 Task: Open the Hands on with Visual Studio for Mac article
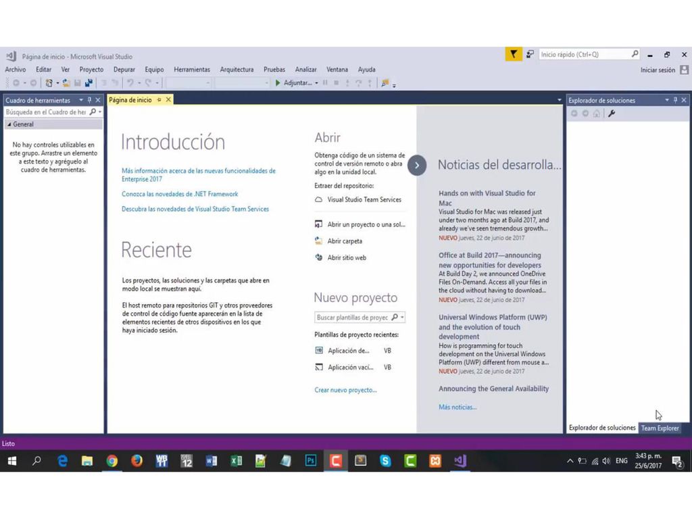click(x=487, y=198)
